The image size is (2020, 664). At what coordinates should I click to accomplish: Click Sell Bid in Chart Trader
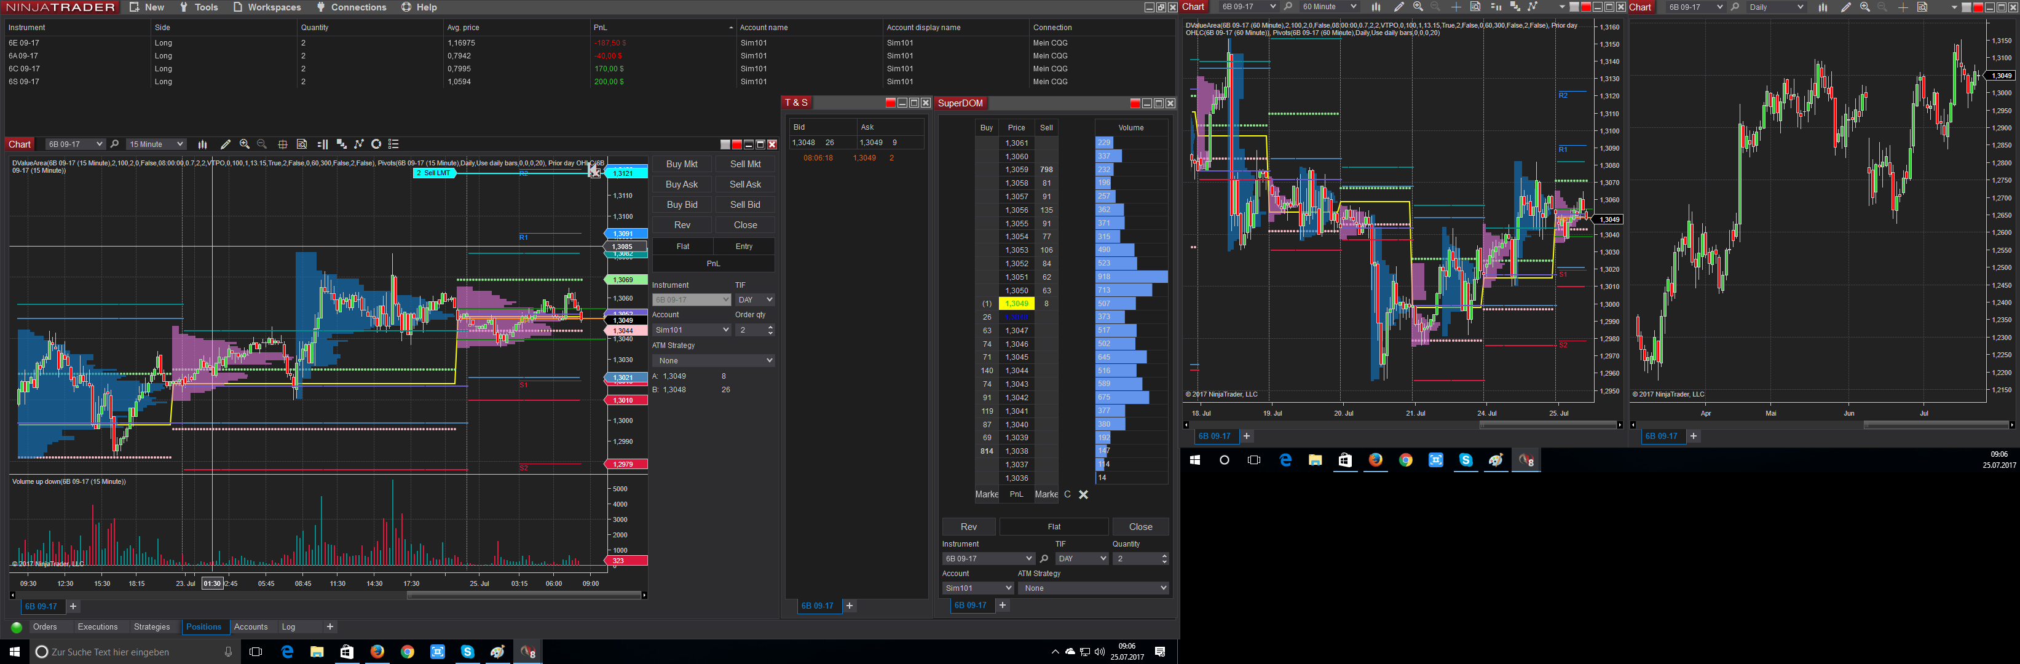(745, 205)
